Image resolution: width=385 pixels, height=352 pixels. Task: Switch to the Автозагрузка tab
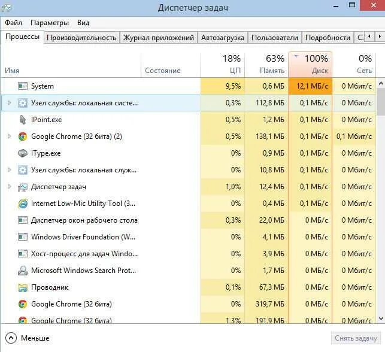pyautogui.click(x=223, y=38)
